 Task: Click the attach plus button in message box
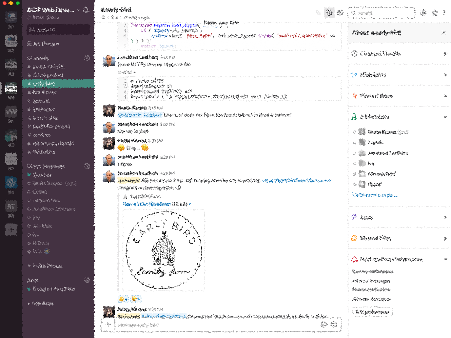click(x=108, y=324)
